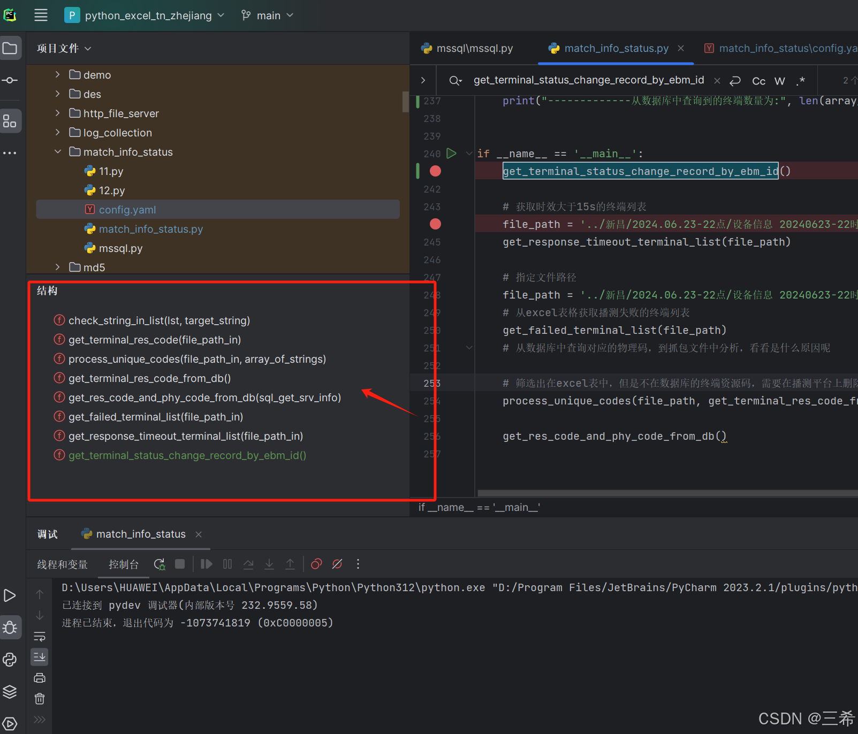Click the Step Over icon in debug toolbar

(x=248, y=564)
